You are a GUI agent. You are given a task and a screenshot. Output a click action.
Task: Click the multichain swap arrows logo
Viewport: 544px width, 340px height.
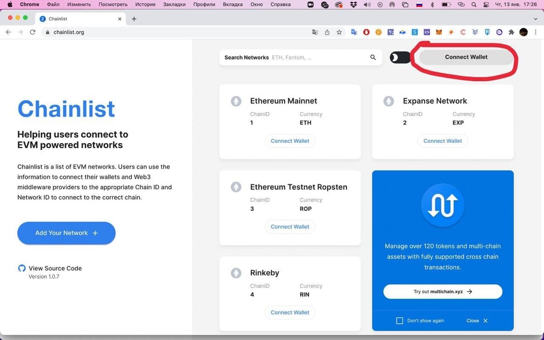coord(442,206)
